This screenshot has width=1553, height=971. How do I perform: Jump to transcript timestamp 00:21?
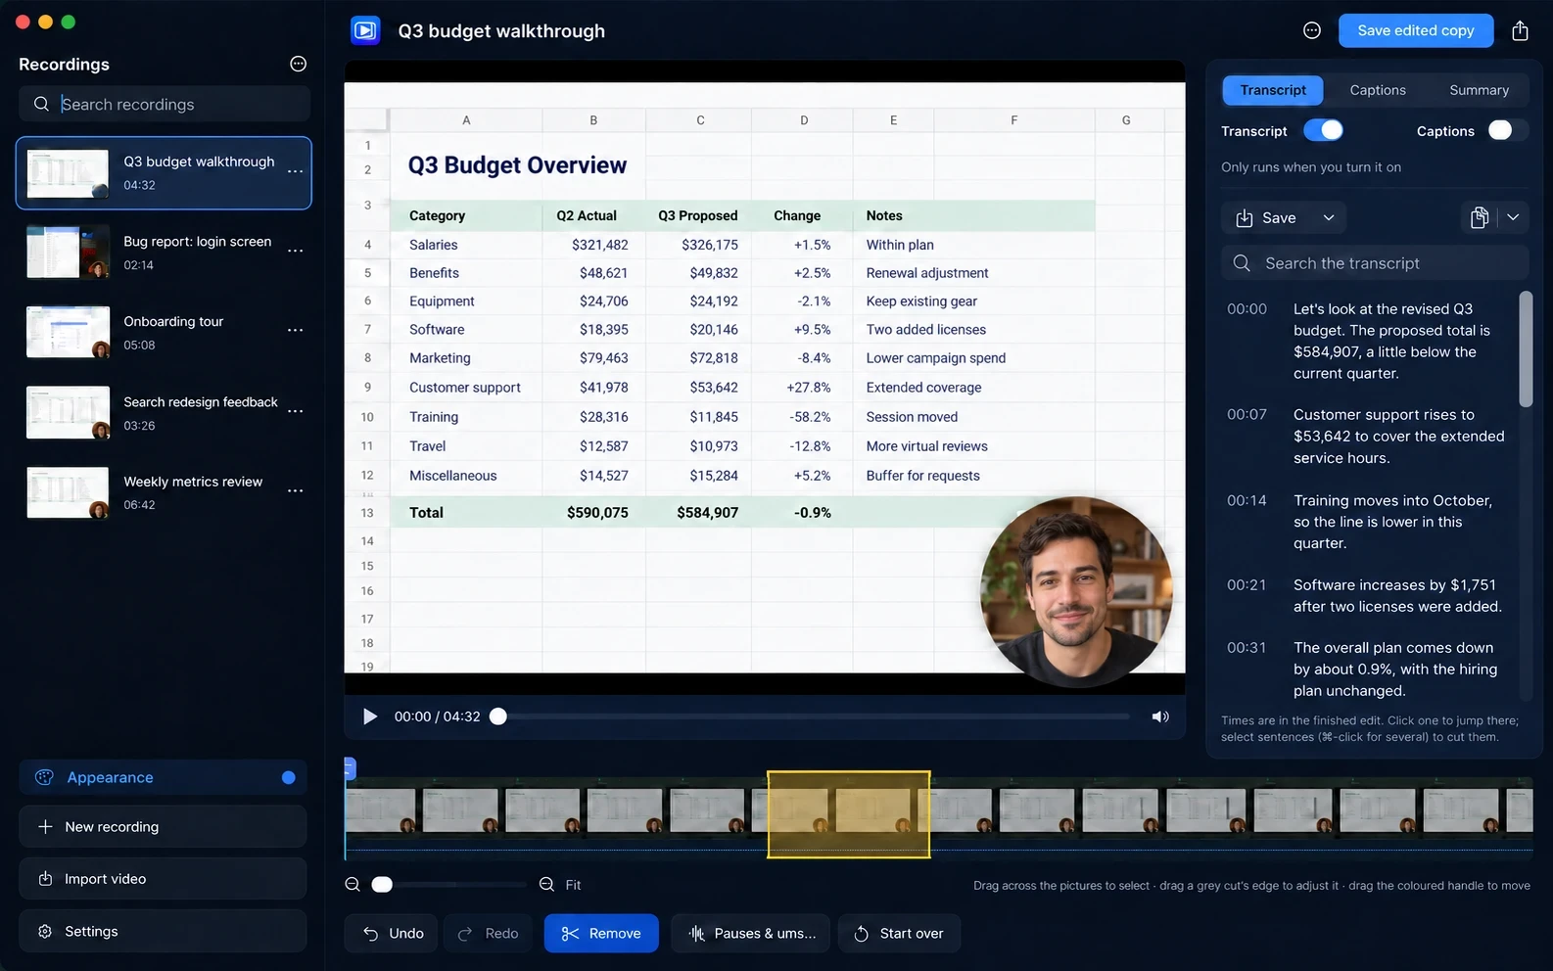tap(1247, 584)
